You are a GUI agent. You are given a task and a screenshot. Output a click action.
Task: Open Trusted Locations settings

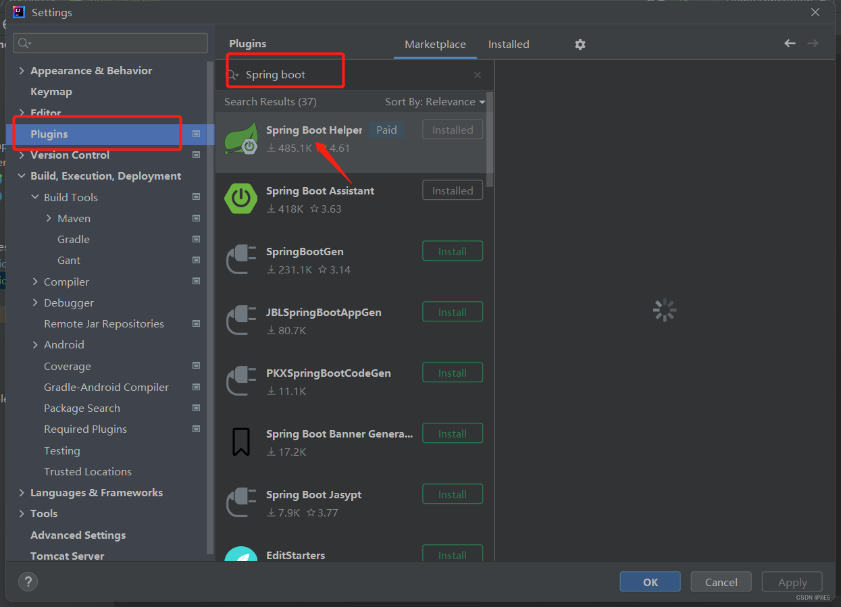pyautogui.click(x=87, y=471)
